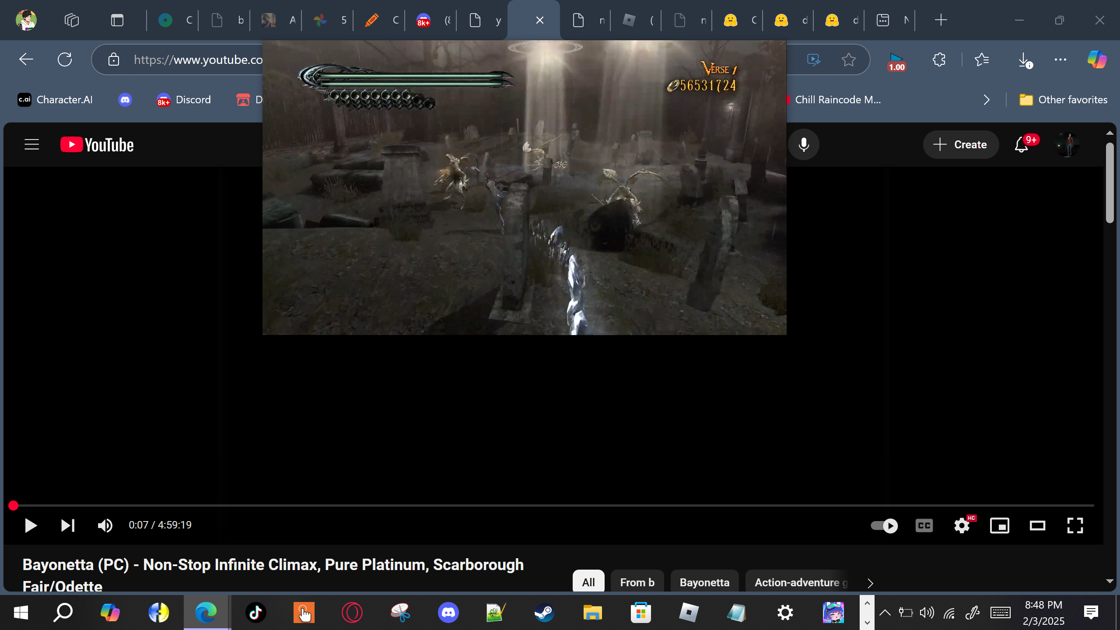Open the video settings gear
1120x630 pixels.
coord(962,525)
